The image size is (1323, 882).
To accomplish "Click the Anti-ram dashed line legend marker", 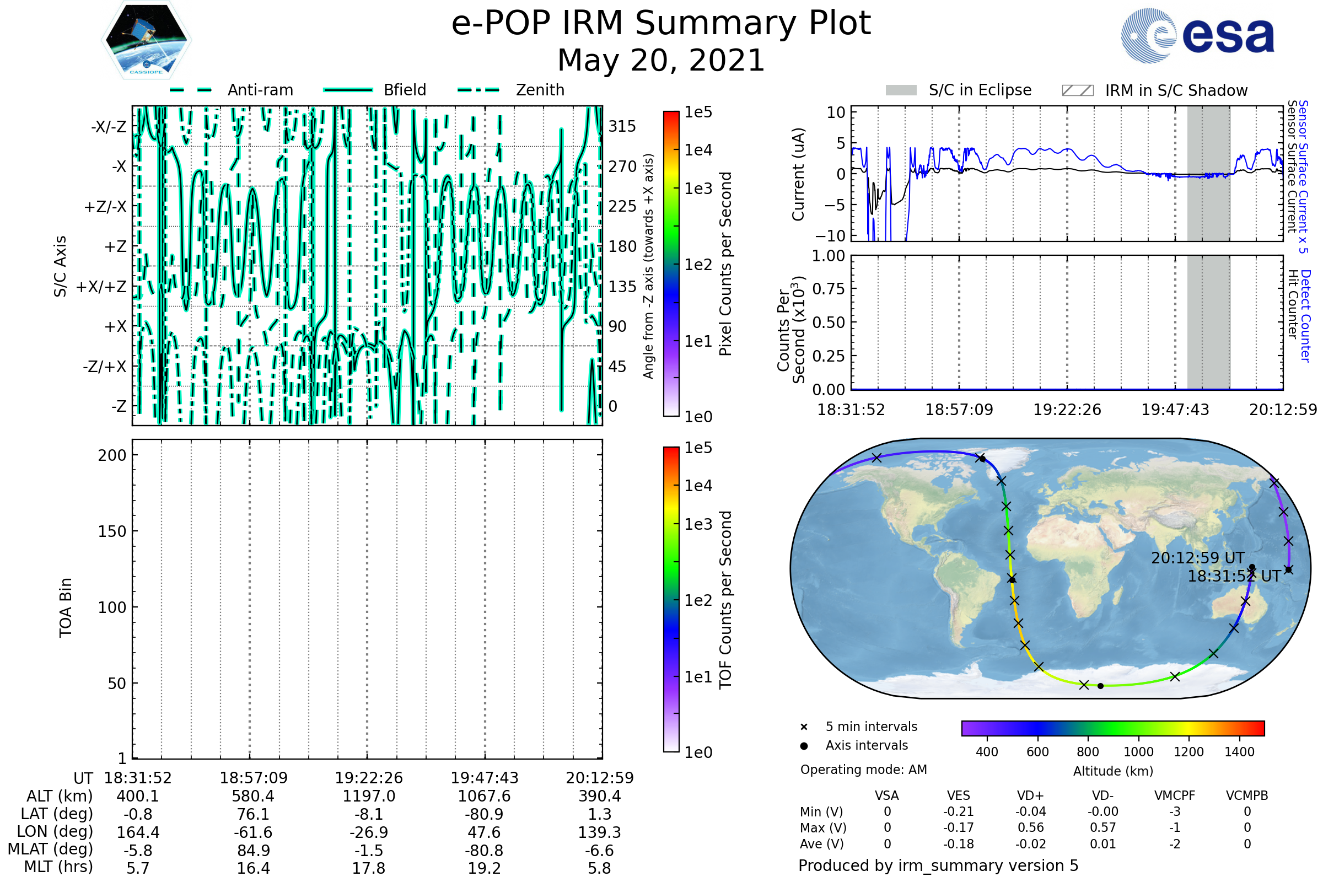I will [191, 90].
